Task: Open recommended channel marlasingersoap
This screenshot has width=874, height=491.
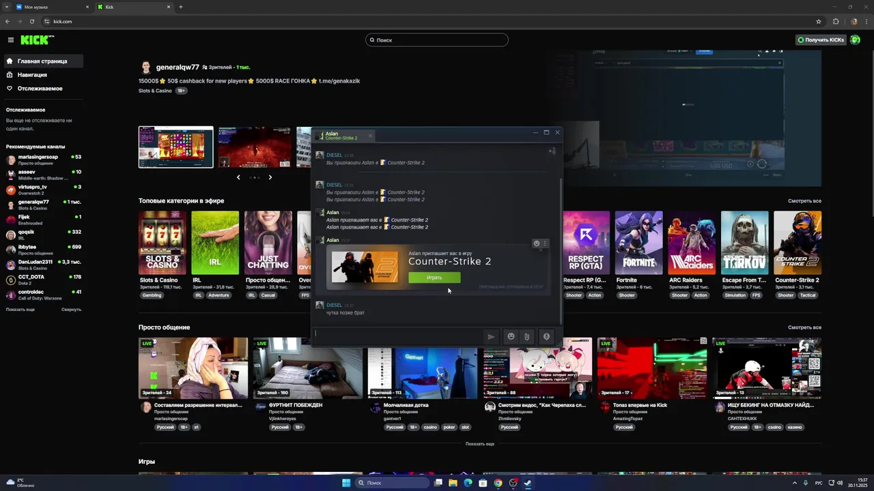Action: click(44, 160)
